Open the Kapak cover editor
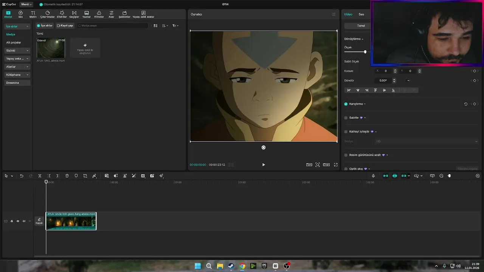Screen dimensions: 484x272 [x=39, y=221]
